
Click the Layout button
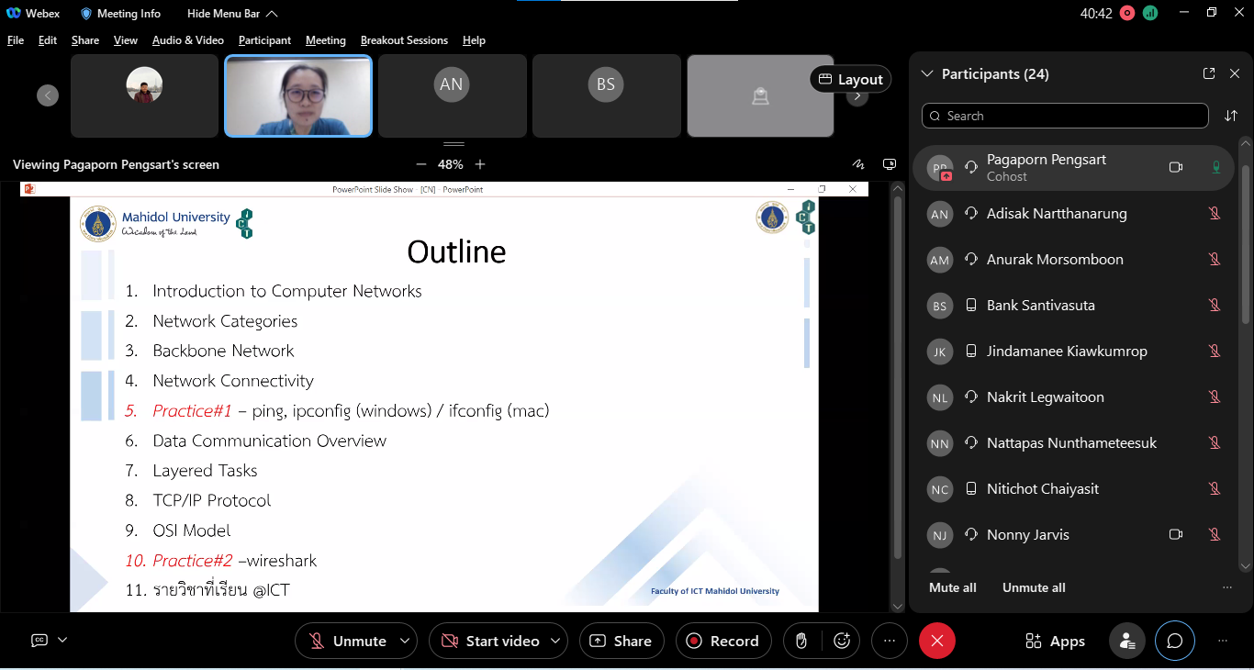pos(850,80)
